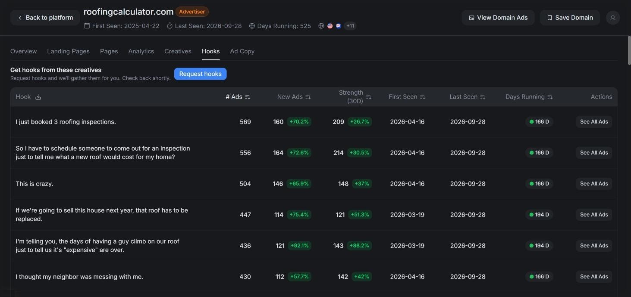Open the user profile avatar icon
Screen dimensions: 631x297
pyautogui.click(x=613, y=18)
